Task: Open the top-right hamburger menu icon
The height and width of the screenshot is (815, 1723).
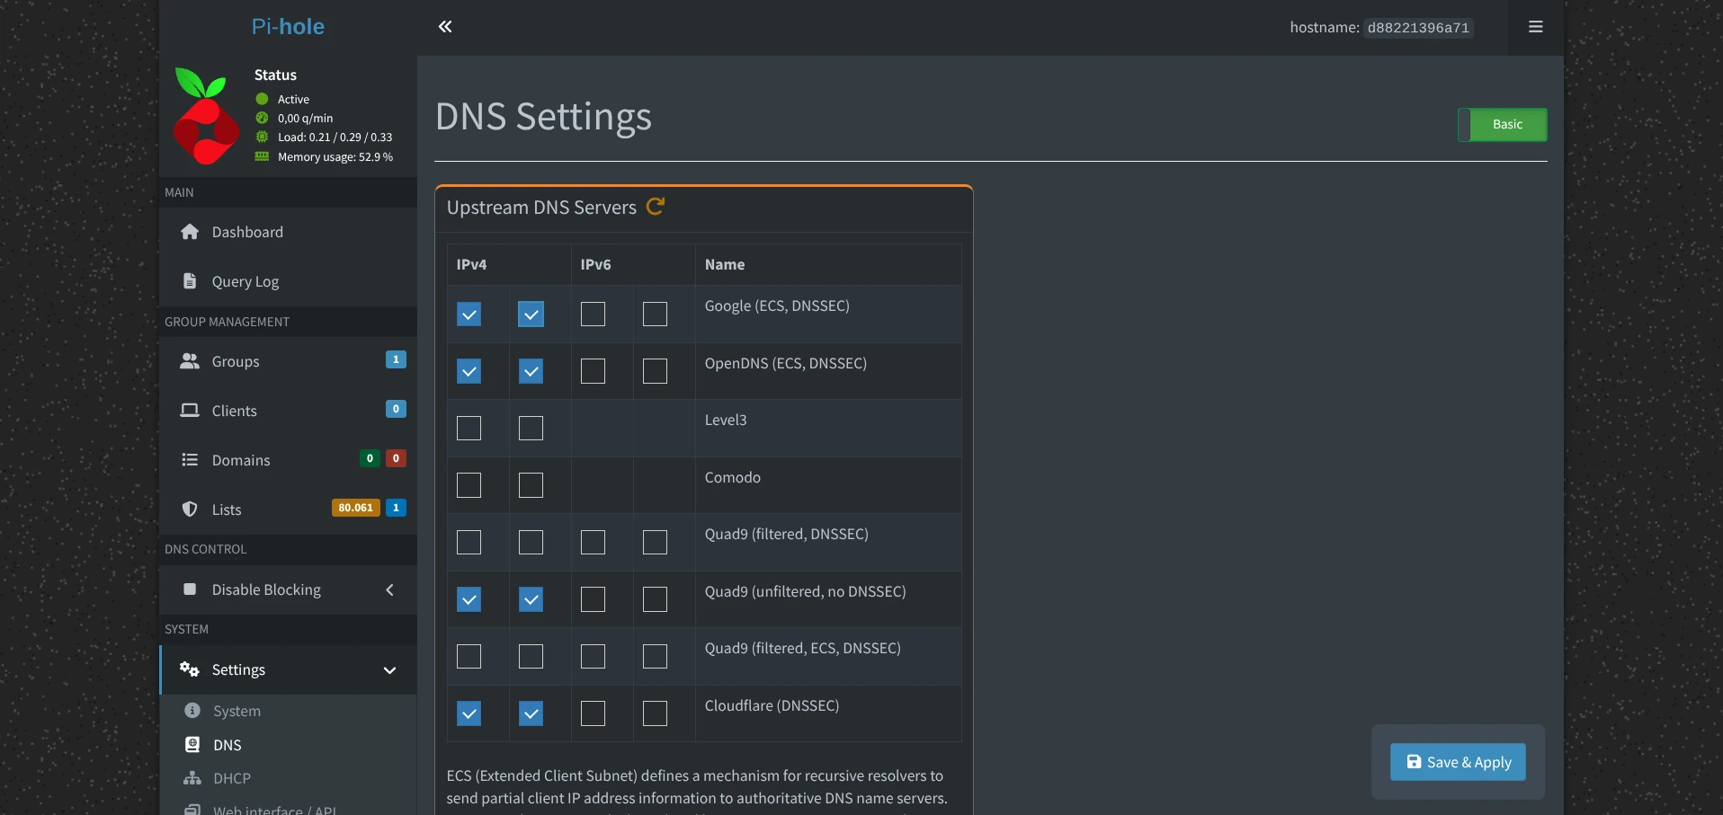Action: pos(1536,27)
